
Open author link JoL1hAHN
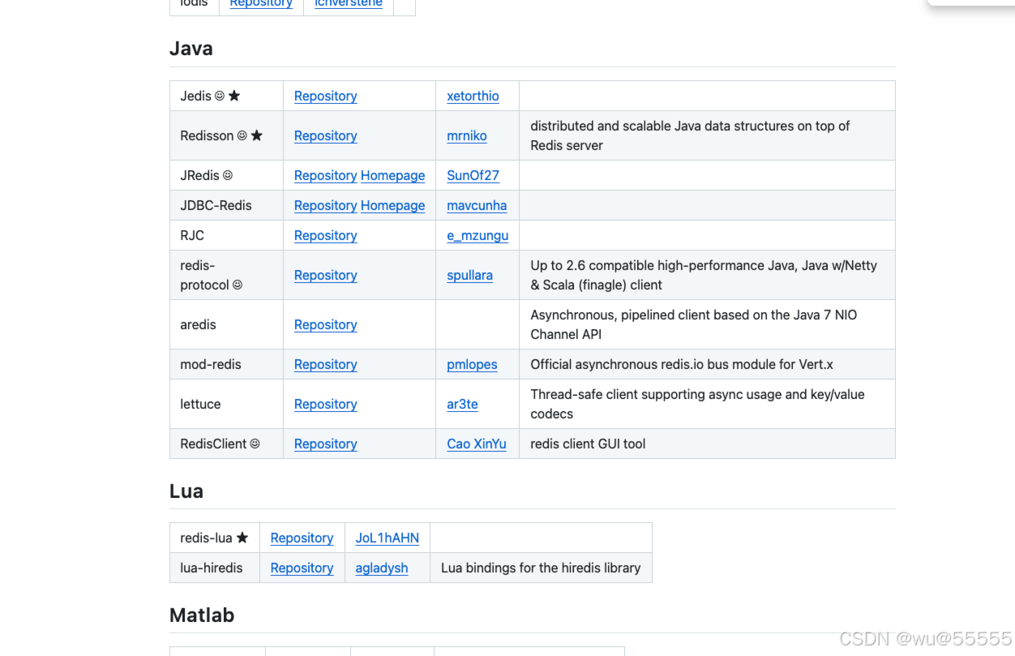coord(387,538)
